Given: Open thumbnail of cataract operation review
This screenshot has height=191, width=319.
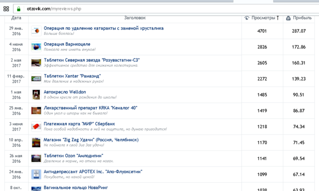Looking at the screenshot, I should (x=36, y=31).
